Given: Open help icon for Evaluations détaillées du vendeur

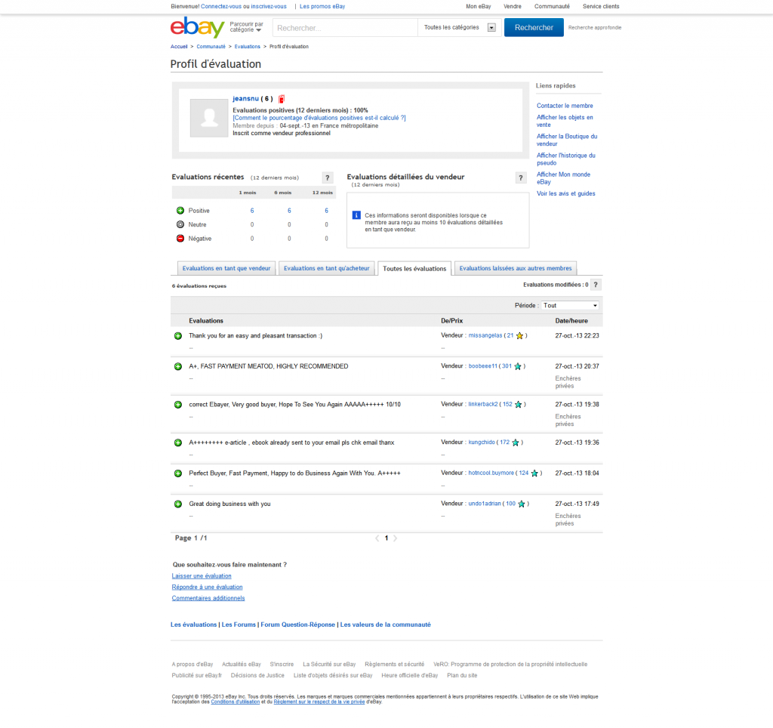Looking at the screenshot, I should [521, 177].
